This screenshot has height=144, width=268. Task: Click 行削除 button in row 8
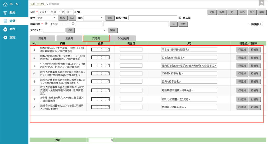click(255, 107)
